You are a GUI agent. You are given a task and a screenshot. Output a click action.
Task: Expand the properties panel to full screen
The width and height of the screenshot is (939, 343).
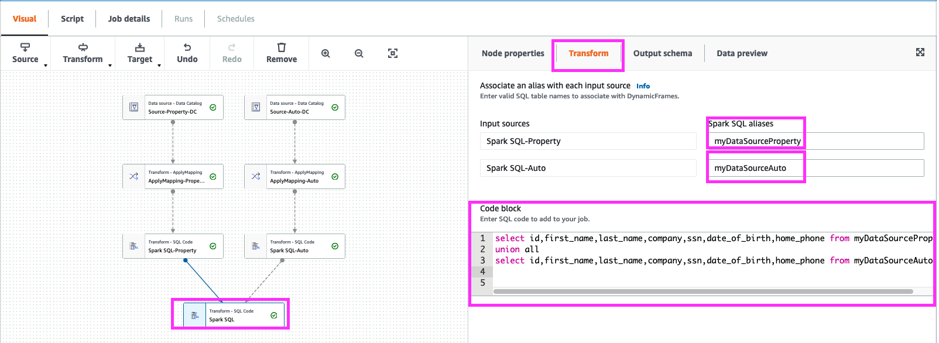(920, 53)
